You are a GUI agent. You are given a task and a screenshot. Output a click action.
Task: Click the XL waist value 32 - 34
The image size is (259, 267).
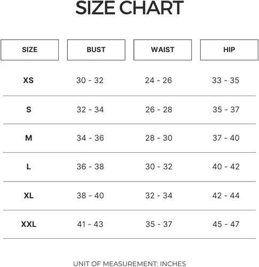coord(159,195)
